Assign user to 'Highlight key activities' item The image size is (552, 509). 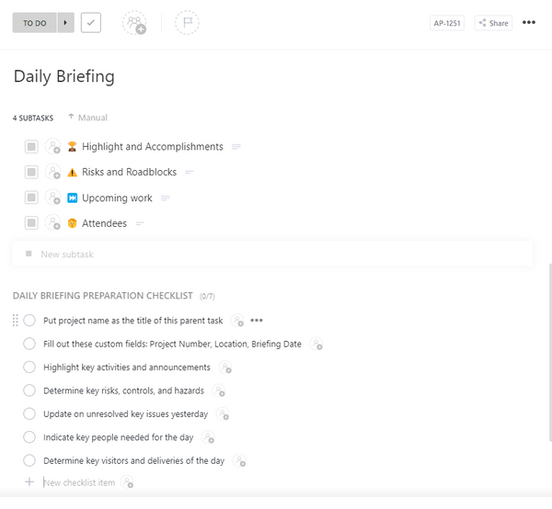pos(224,368)
